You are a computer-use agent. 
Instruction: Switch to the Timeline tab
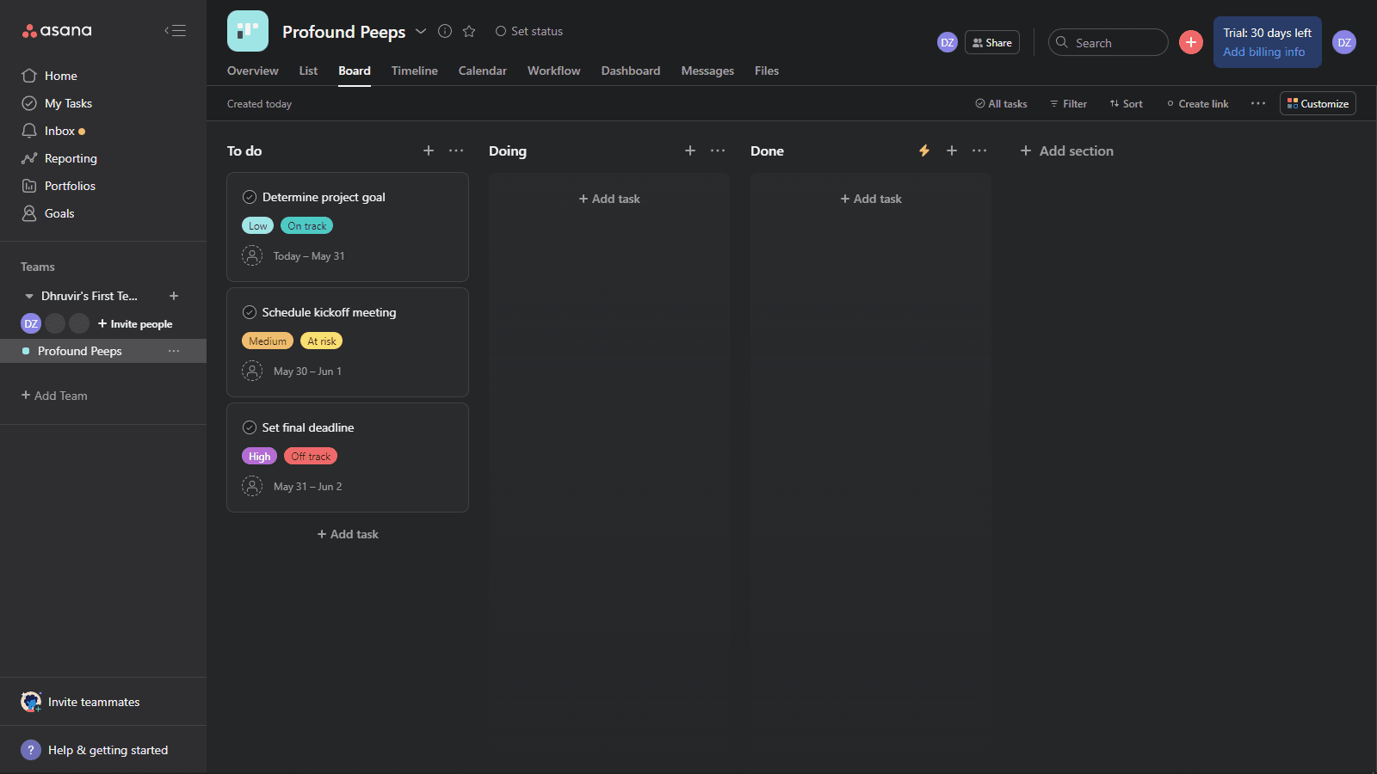[415, 71]
